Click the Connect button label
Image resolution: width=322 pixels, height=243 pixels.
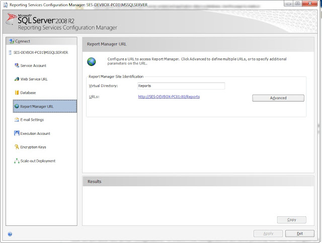(23, 41)
